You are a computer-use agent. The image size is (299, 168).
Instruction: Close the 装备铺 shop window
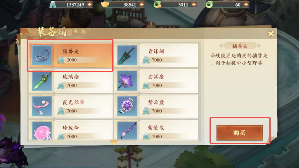[x=271, y=34]
